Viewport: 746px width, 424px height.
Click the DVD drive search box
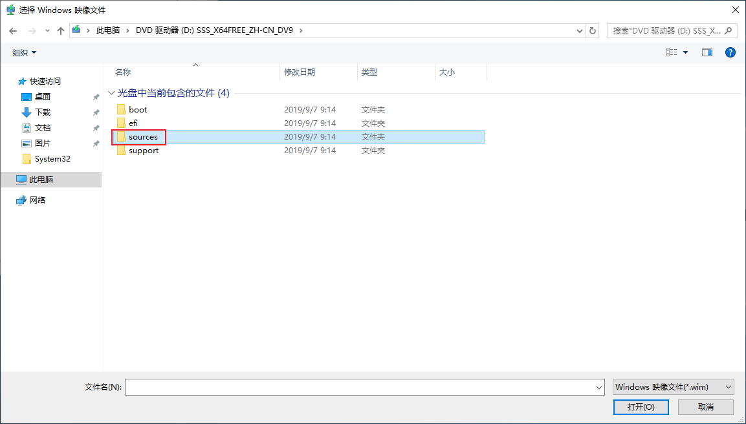point(672,31)
